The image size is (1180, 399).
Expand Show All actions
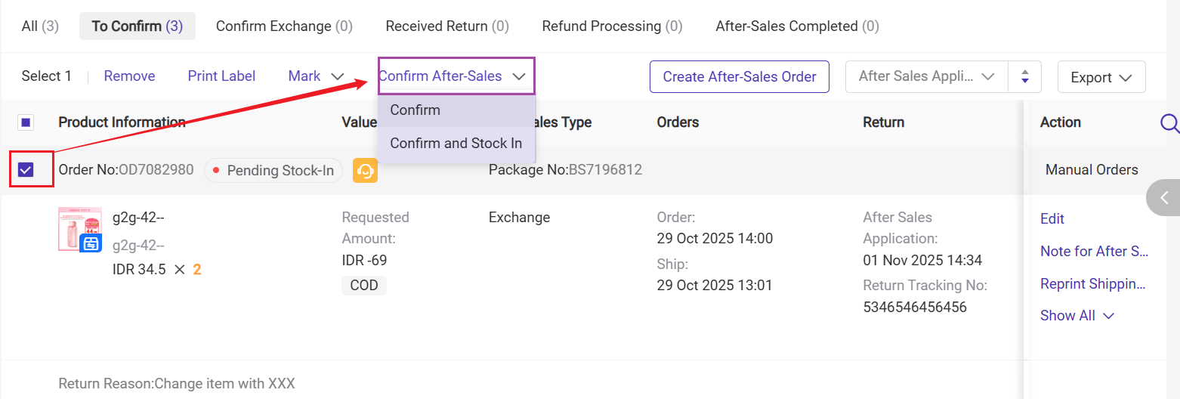(1077, 316)
